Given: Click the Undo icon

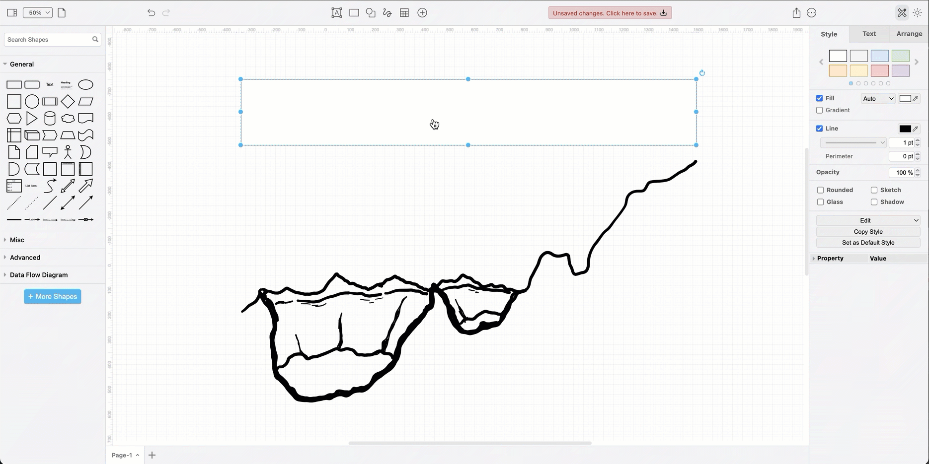Looking at the screenshot, I should (x=151, y=12).
